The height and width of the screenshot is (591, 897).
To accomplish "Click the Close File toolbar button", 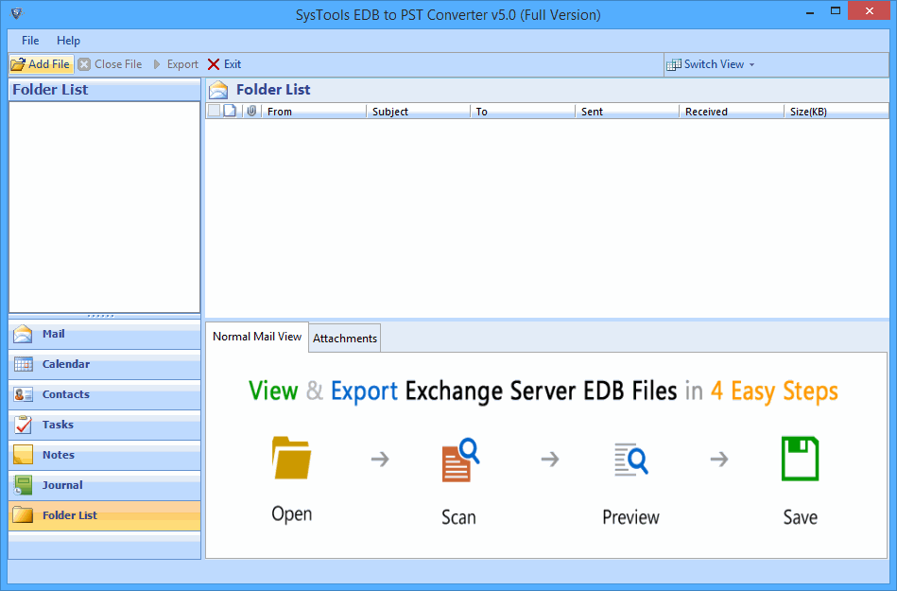I will 110,64.
